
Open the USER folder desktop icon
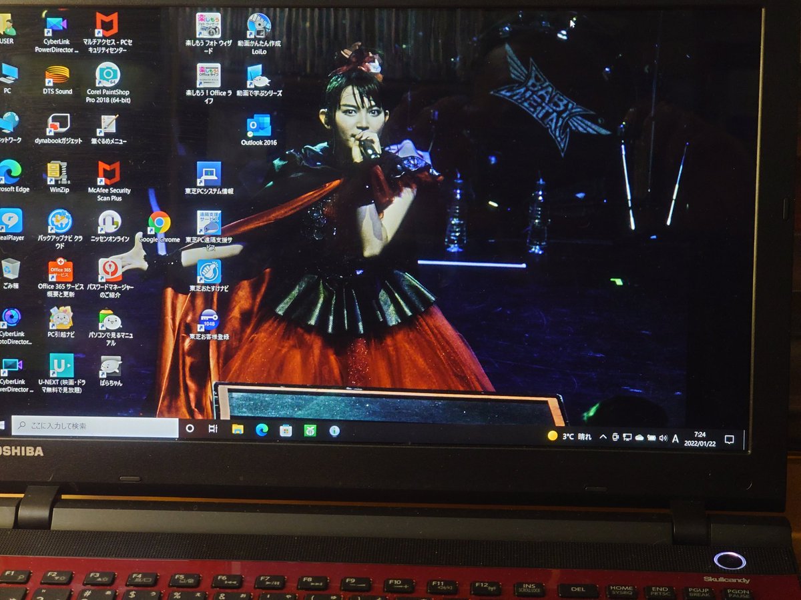7,28
